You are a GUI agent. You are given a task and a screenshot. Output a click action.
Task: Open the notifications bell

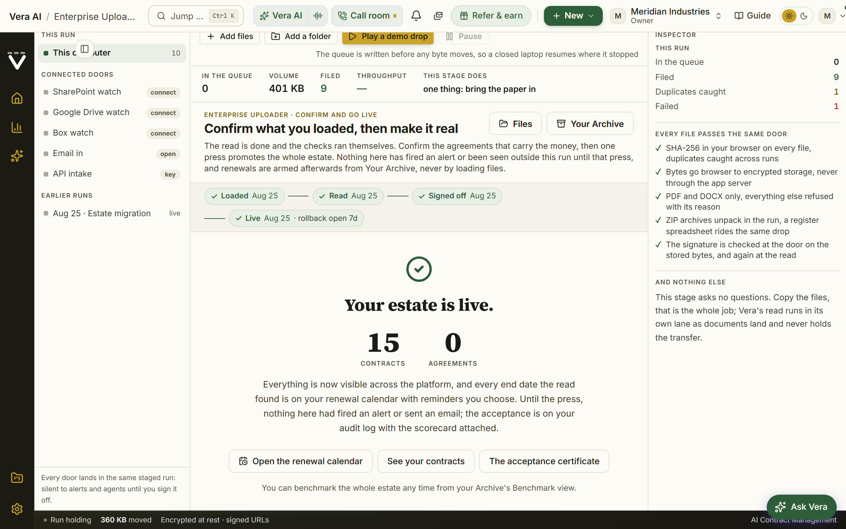pos(416,16)
